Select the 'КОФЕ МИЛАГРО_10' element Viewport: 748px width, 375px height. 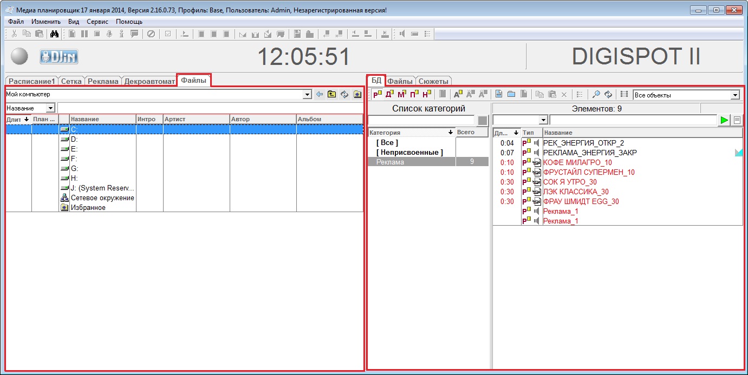point(577,162)
